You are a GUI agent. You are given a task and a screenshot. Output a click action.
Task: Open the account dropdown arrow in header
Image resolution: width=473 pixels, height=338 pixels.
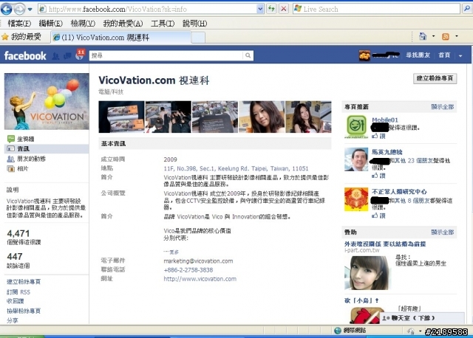coord(460,56)
